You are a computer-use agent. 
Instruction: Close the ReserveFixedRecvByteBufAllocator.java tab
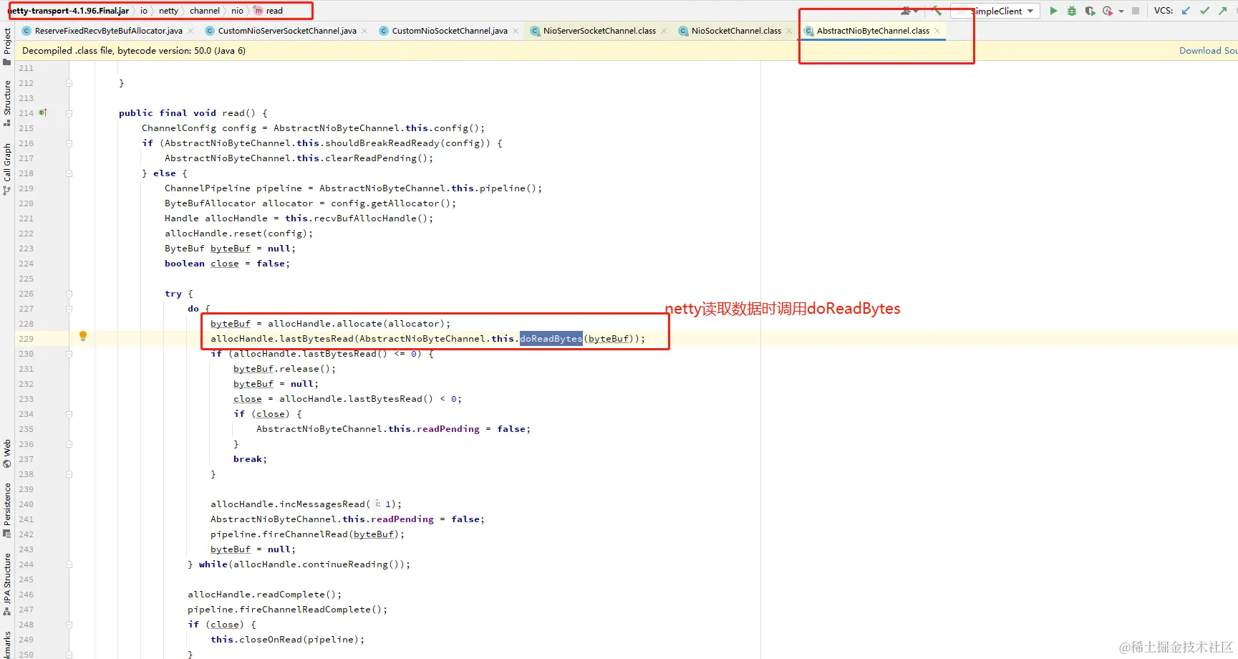pos(190,31)
